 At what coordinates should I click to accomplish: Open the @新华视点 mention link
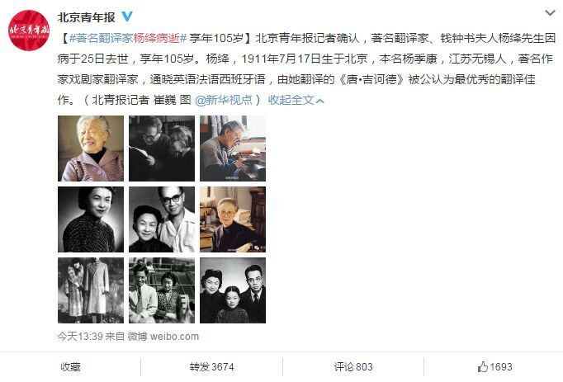(224, 100)
